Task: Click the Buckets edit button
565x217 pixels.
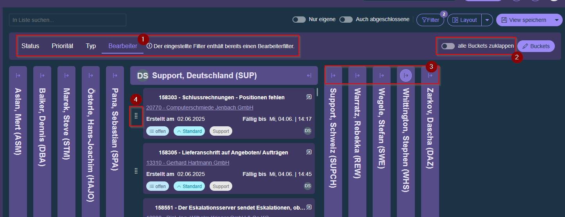Action: tap(536, 46)
